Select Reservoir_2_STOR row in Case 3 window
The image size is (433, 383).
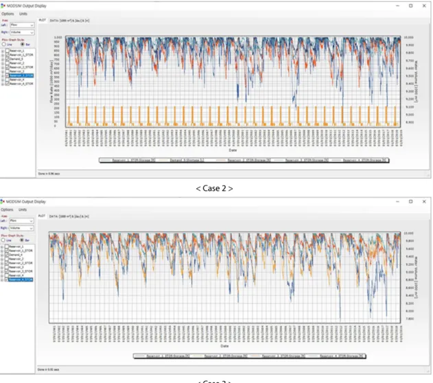(x=21, y=263)
